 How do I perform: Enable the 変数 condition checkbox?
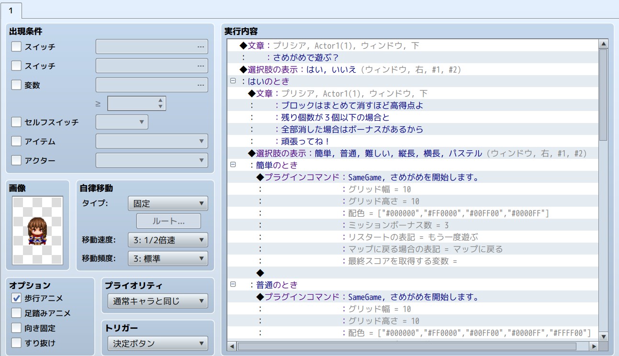pos(16,85)
